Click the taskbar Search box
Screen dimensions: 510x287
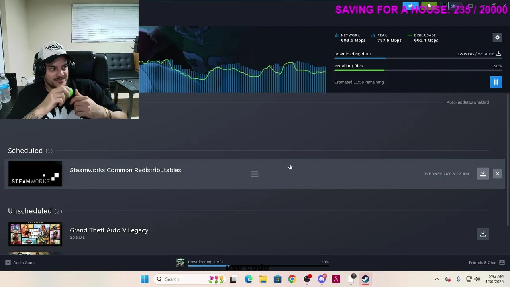point(190,279)
